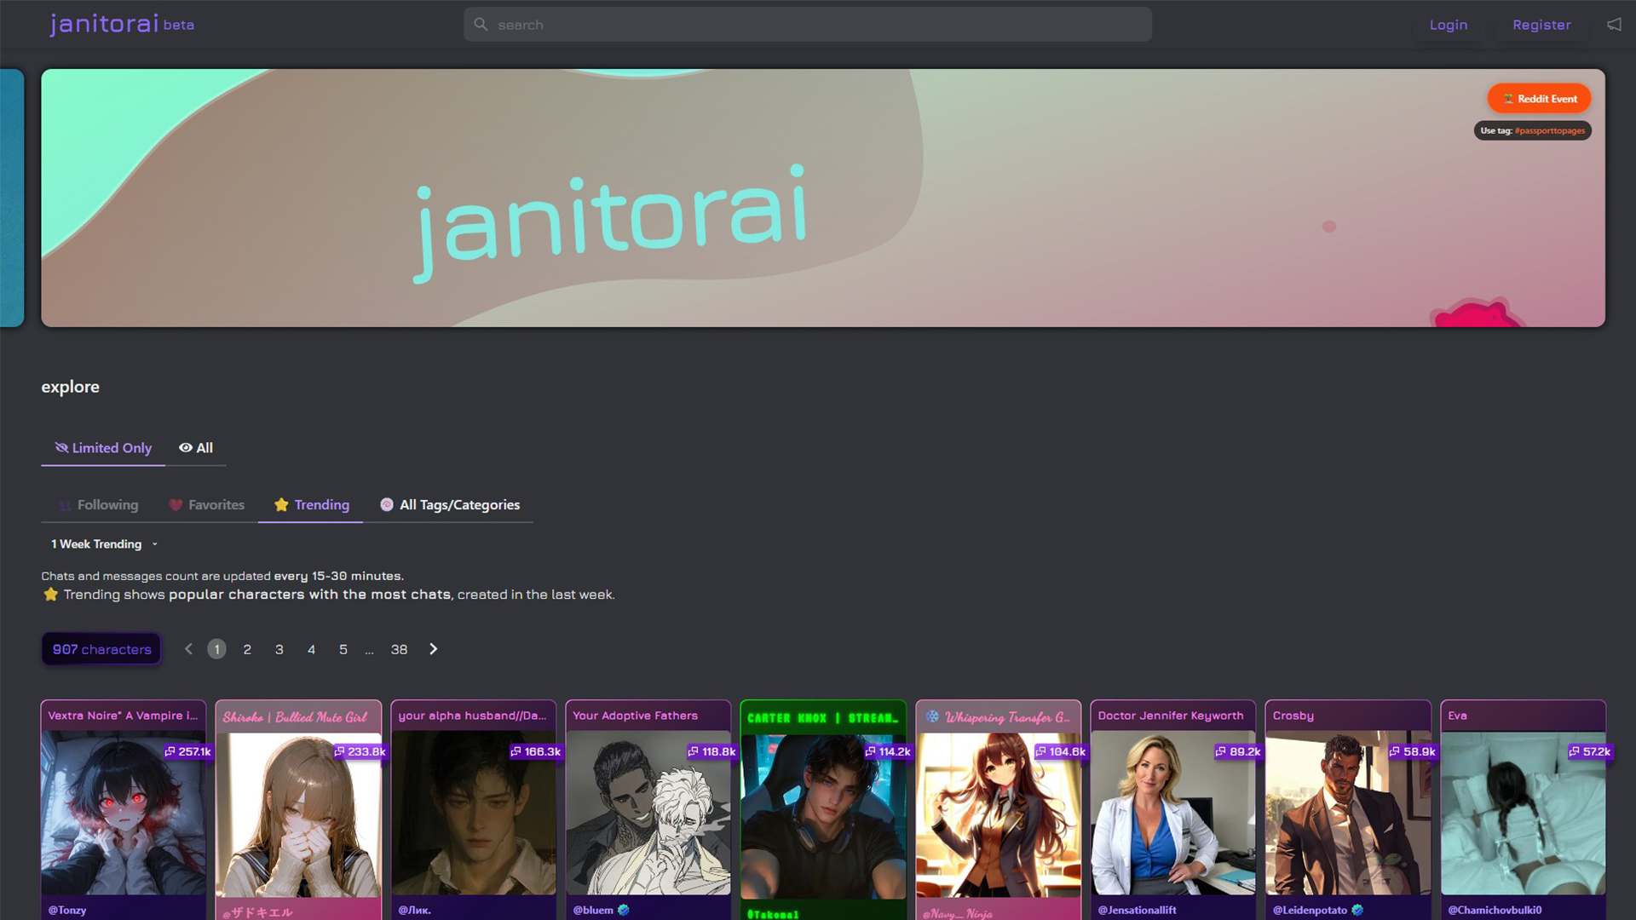Click the janitorai banner image
Image resolution: width=1636 pixels, height=920 pixels.
823,198
